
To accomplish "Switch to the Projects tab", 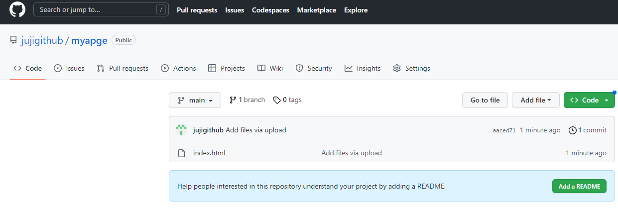I will point(227,68).
